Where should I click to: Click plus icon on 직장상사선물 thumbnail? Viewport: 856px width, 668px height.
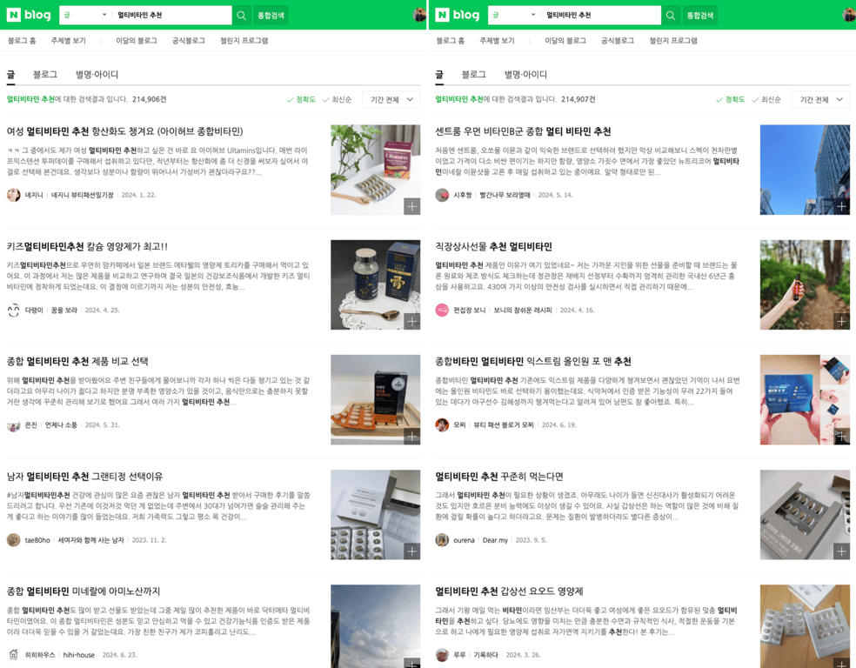pos(842,321)
